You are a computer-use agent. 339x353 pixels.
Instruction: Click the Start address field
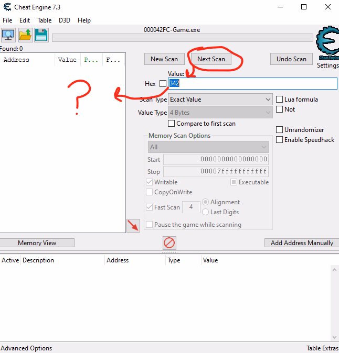216,159
